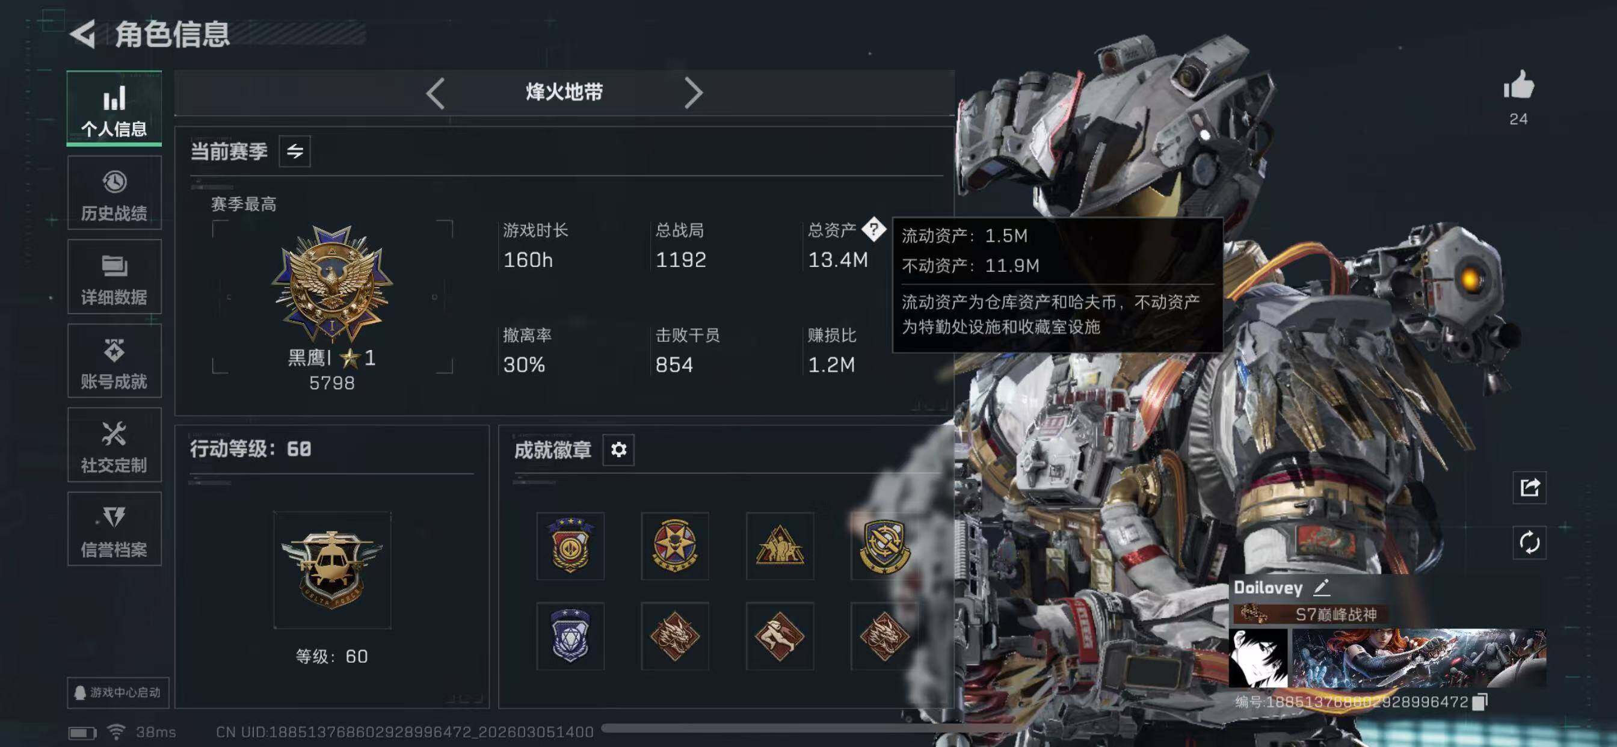
Task: Switch to previous mode with left chevron
Action: coord(436,93)
